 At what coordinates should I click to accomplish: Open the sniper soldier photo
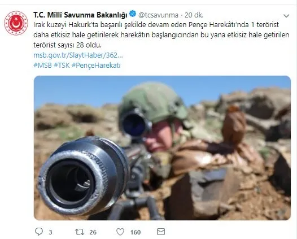(x=162, y=148)
